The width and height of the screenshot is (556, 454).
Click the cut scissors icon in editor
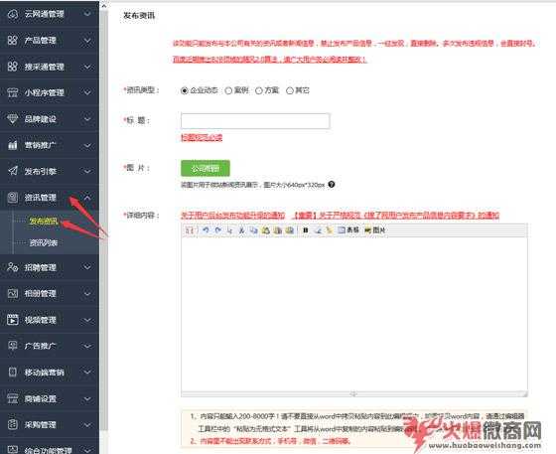241,230
